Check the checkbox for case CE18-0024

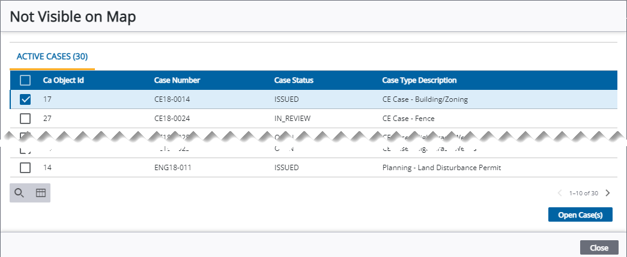(25, 119)
